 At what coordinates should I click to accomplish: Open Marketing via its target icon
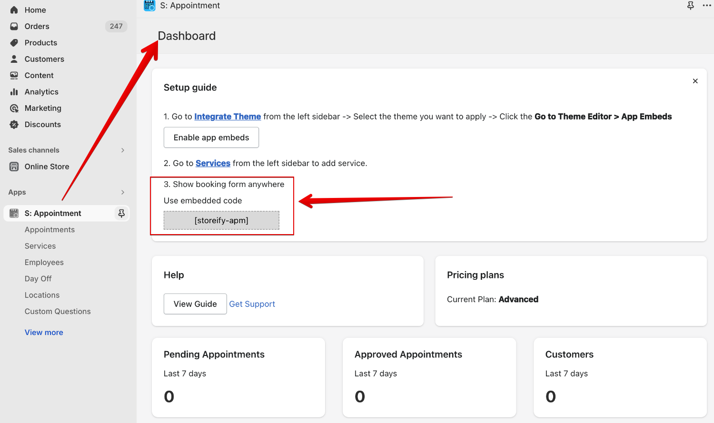coord(14,108)
